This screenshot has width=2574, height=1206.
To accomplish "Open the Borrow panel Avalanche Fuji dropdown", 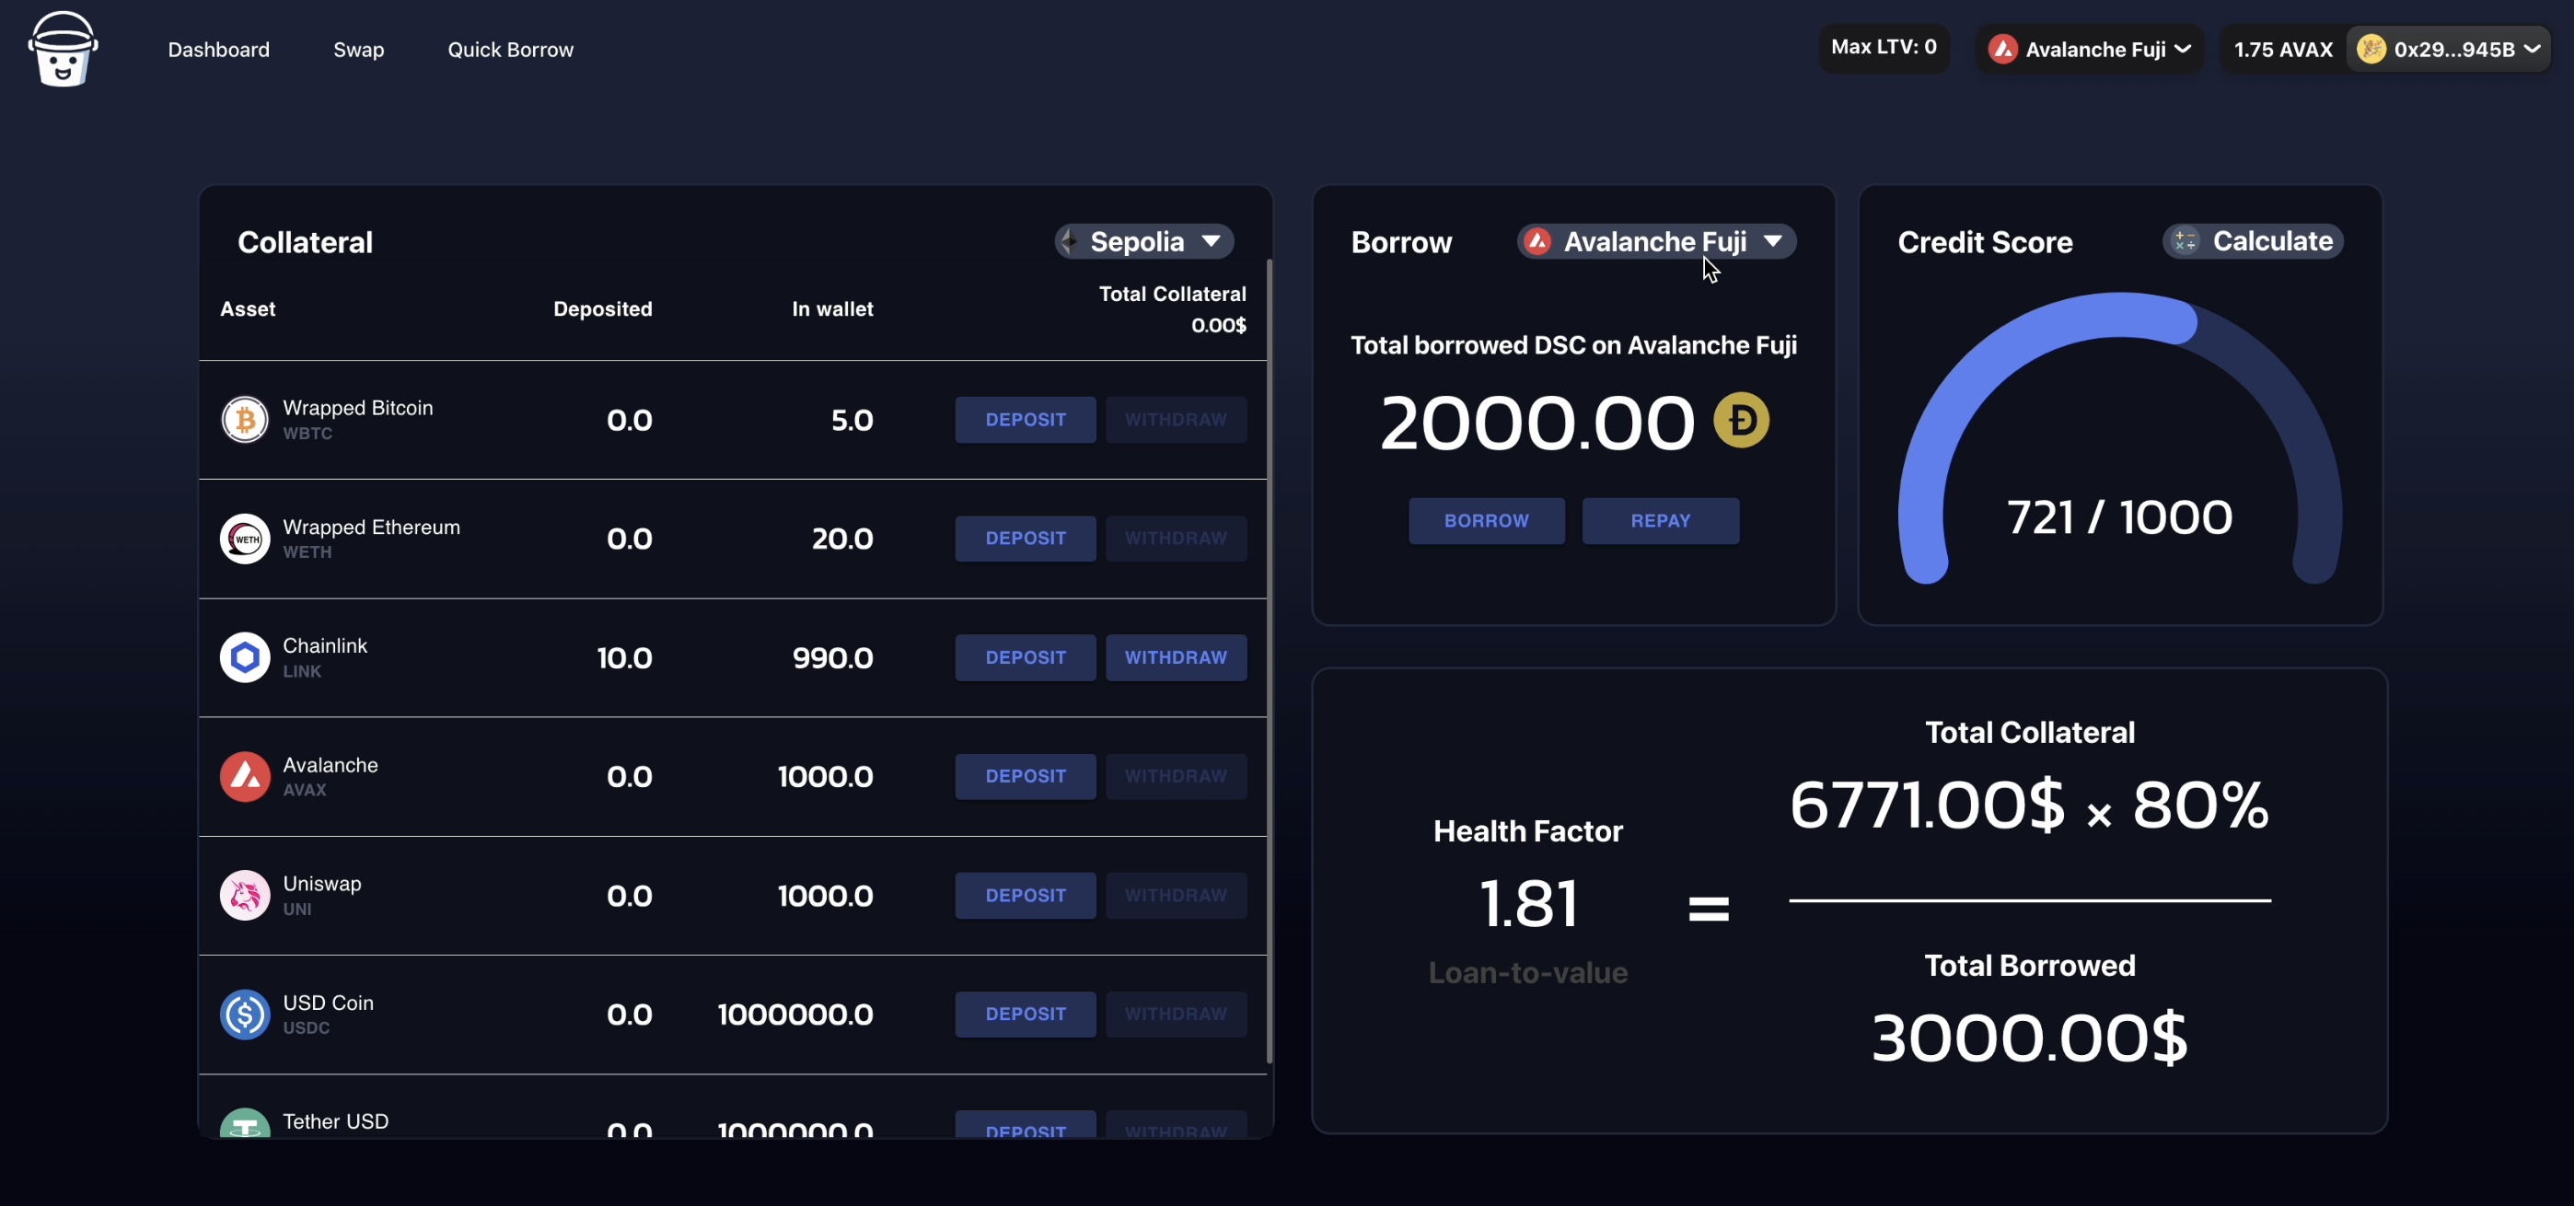I will tap(1656, 241).
